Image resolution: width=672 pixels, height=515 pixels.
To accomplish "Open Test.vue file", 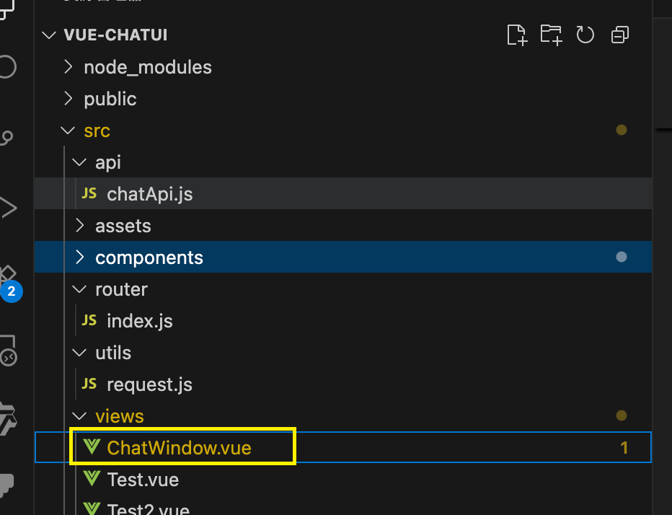I will (343, 480).
